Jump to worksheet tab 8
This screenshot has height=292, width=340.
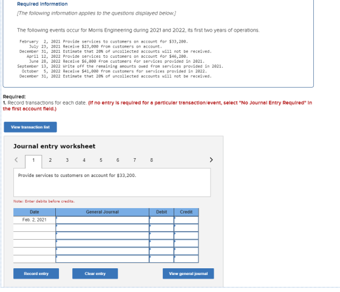pyautogui.click(x=152, y=160)
